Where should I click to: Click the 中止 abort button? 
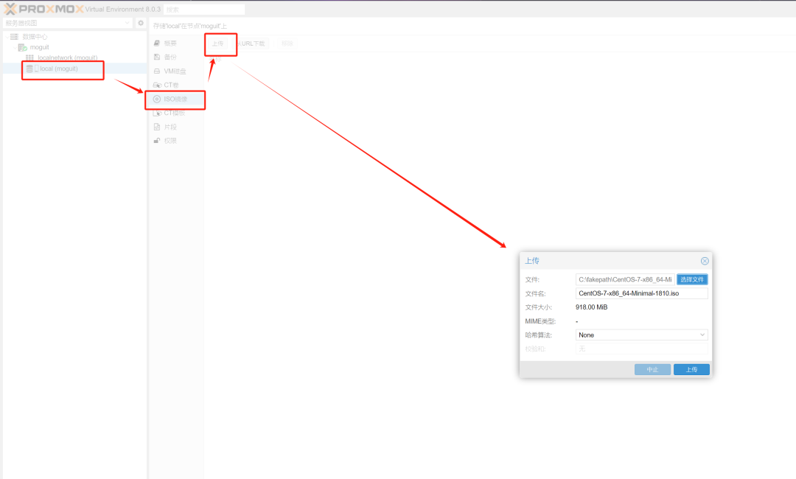[x=652, y=369]
